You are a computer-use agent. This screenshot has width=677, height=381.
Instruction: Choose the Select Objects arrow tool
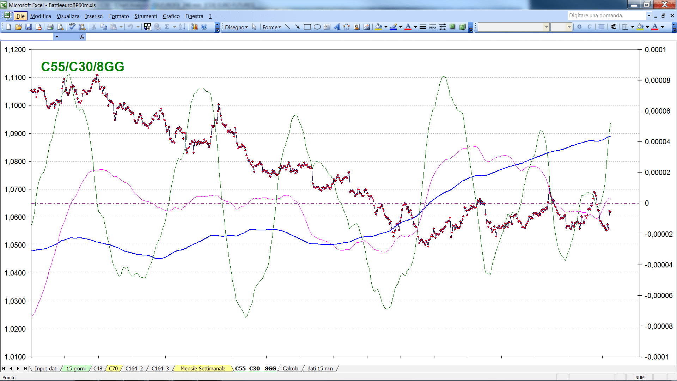coord(254,27)
